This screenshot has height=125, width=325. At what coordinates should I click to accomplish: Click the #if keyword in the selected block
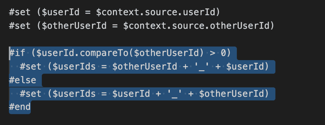click(17, 53)
